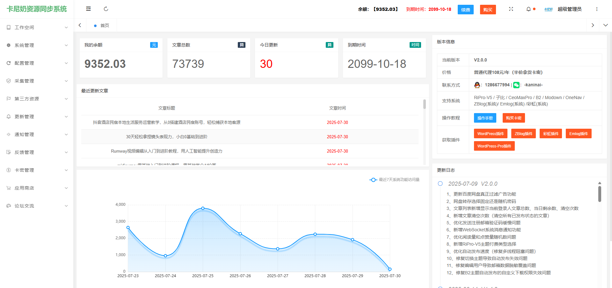Click the 卡密管理 coin icon
Screen dimensions: 612x288
coord(9,170)
